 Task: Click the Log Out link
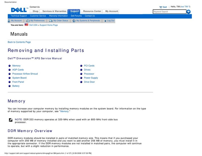111,20
